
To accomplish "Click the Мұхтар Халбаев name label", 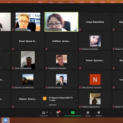I will pyautogui.click(x=55, y=88).
